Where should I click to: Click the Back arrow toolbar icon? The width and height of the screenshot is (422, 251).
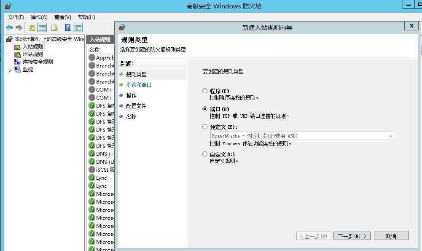[9, 27]
